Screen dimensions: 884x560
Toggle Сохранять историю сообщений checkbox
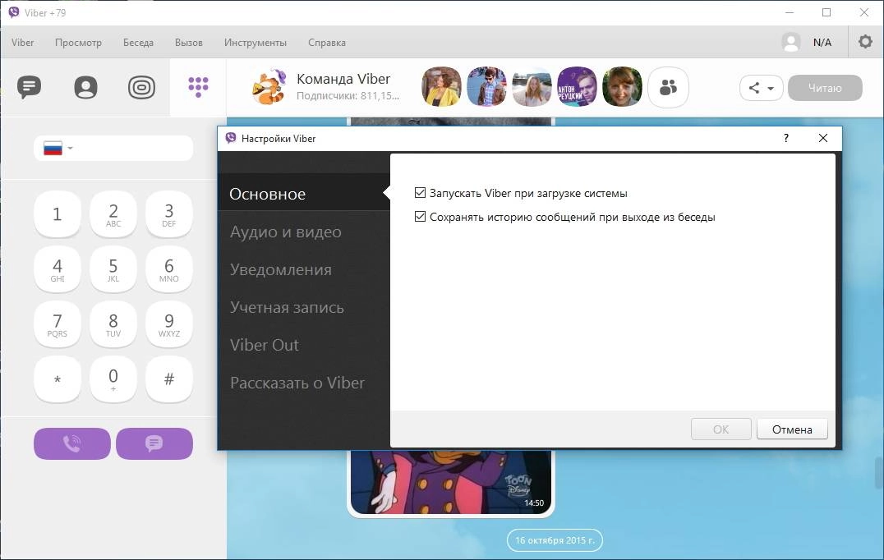420,216
